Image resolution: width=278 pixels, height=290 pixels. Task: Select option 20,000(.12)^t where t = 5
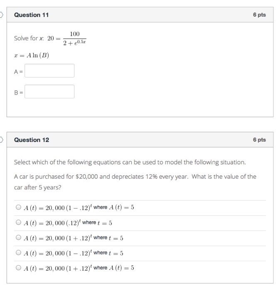click(19, 223)
